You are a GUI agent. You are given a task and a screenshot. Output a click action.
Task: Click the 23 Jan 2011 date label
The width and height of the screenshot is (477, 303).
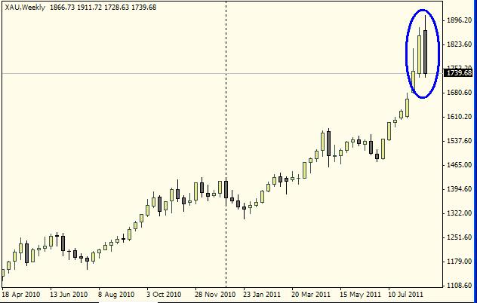pos(263,294)
